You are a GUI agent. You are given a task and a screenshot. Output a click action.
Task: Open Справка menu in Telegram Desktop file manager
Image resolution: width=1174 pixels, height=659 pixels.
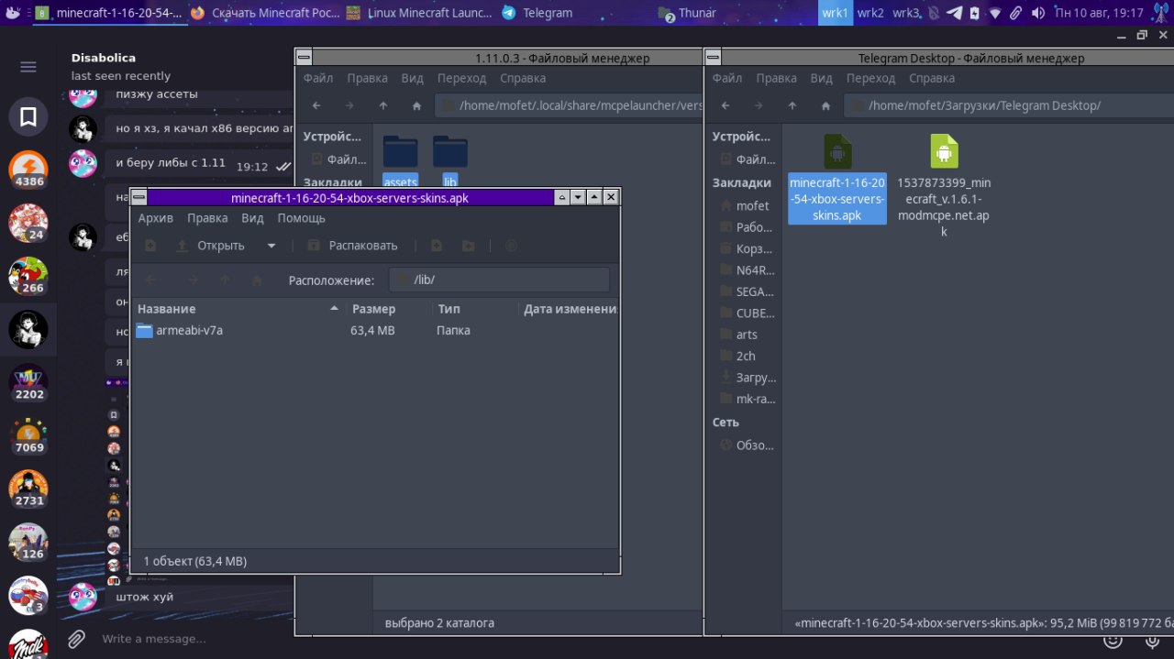tap(932, 78)
